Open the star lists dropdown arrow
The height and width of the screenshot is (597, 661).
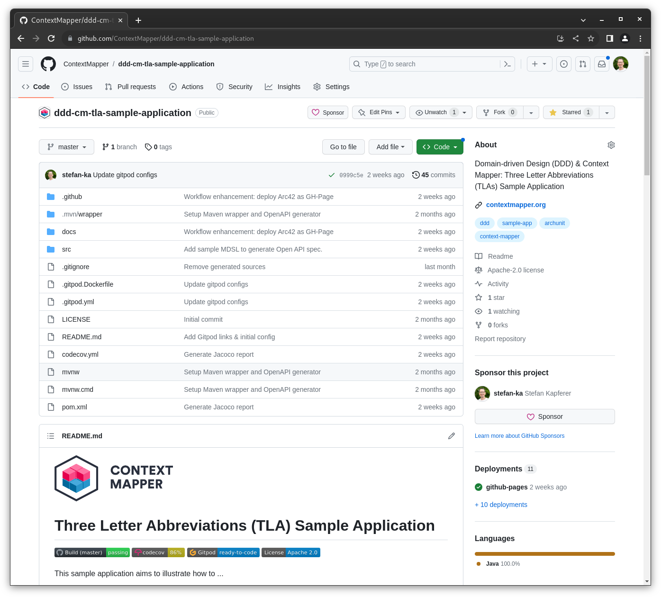[x=607, y=112]
